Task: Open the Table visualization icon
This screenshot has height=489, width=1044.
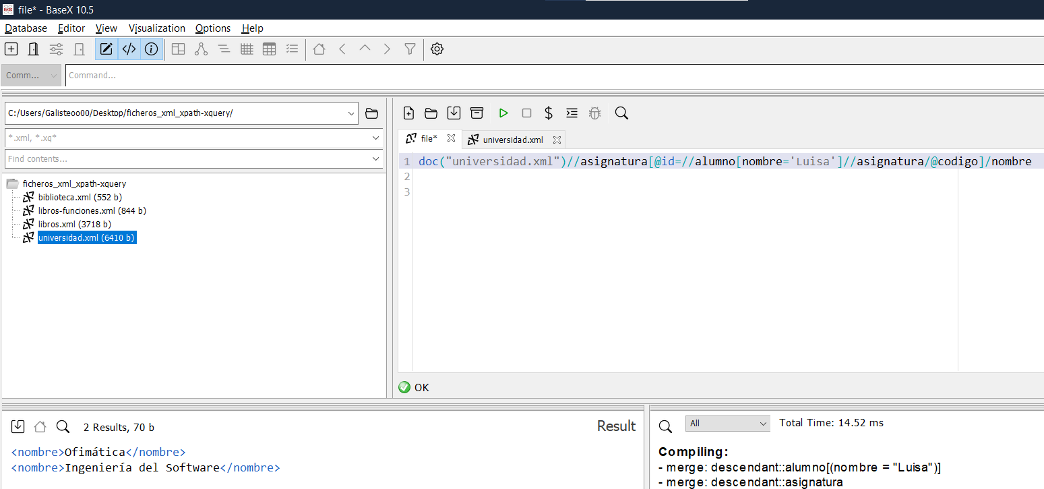Action: (269, 49)
